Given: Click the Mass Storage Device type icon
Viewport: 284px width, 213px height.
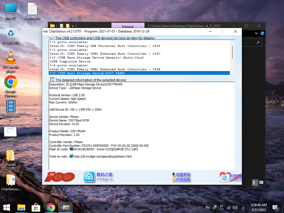Looking at the screenshot, I should click(71, 88).
